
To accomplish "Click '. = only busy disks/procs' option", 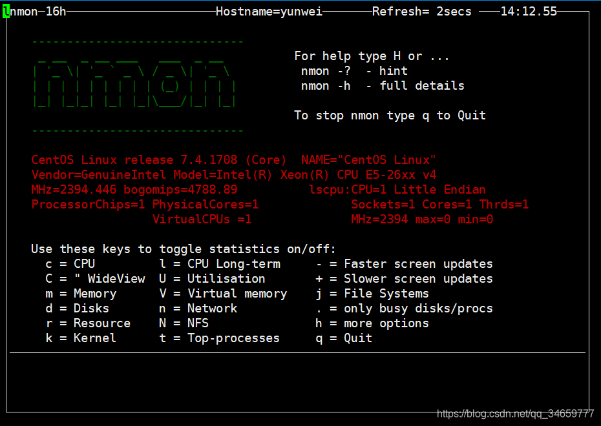I will [404, 309].
